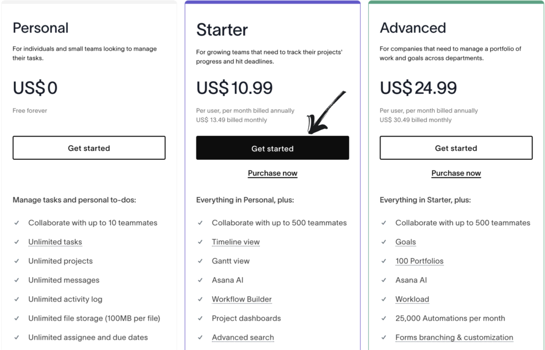Screen dimensions: 545x350
Task: Click checkmark beside Project dashboards
Action: [x=201, y=319]
